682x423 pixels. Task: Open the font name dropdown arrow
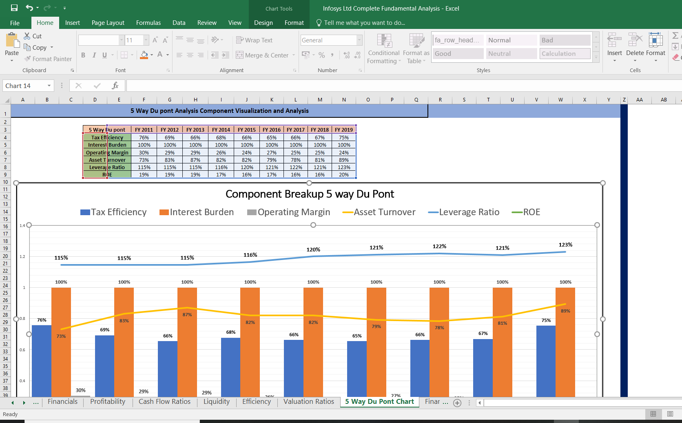[x=121, y=40]
